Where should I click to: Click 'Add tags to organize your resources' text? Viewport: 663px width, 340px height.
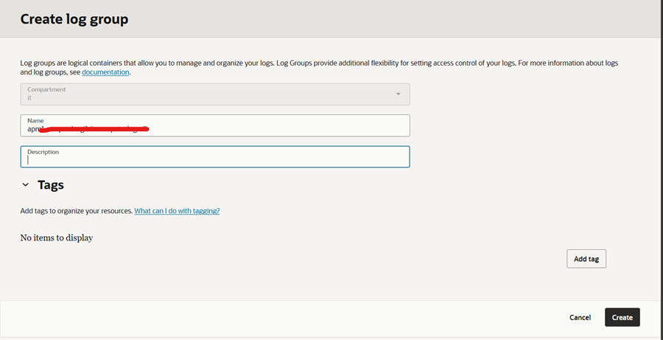click(76, 211)
